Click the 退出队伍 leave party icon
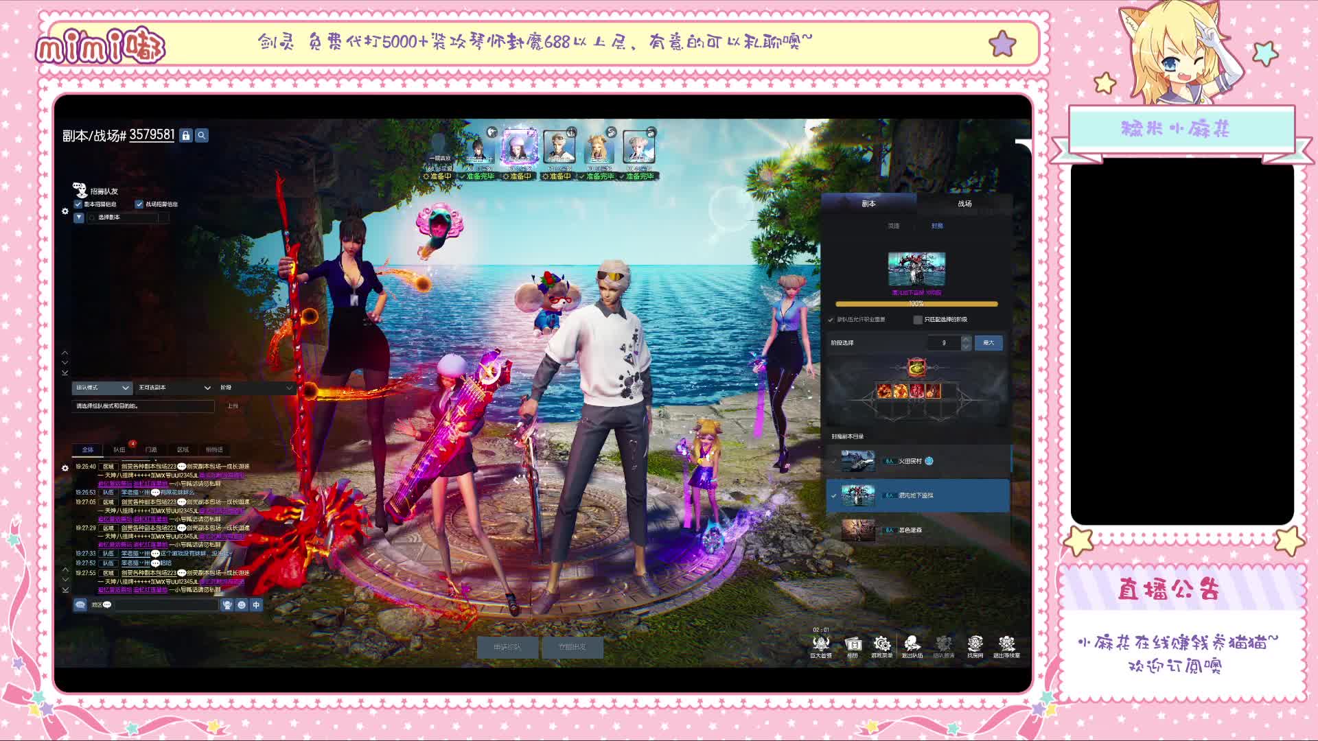 tap(912, 644)
